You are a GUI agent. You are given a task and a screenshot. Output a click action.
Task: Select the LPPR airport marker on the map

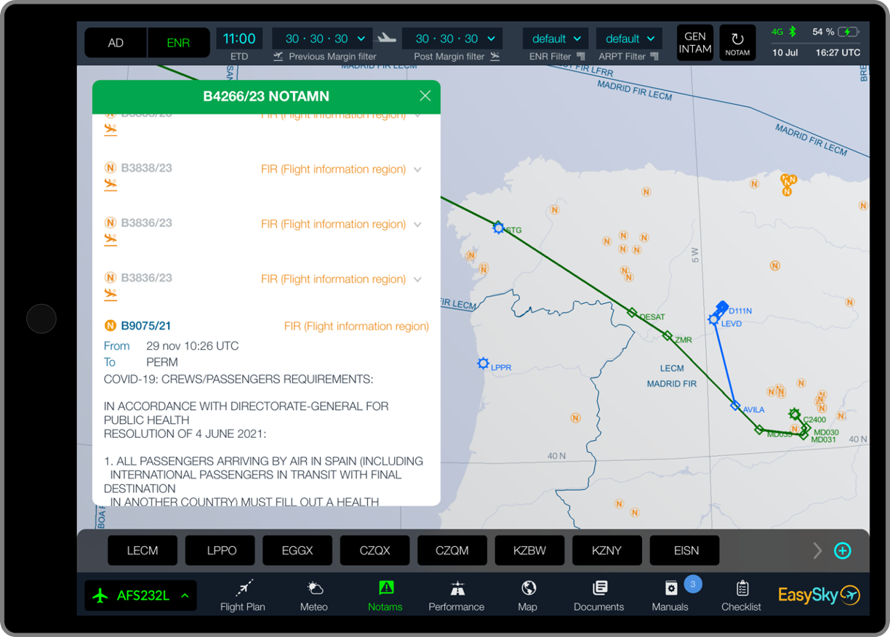(x=484, y=364)
